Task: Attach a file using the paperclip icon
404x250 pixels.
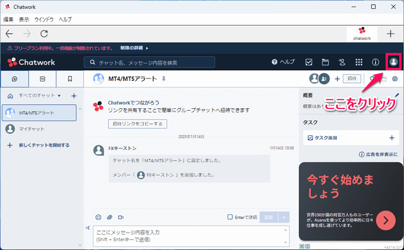Action: (109, 217)
